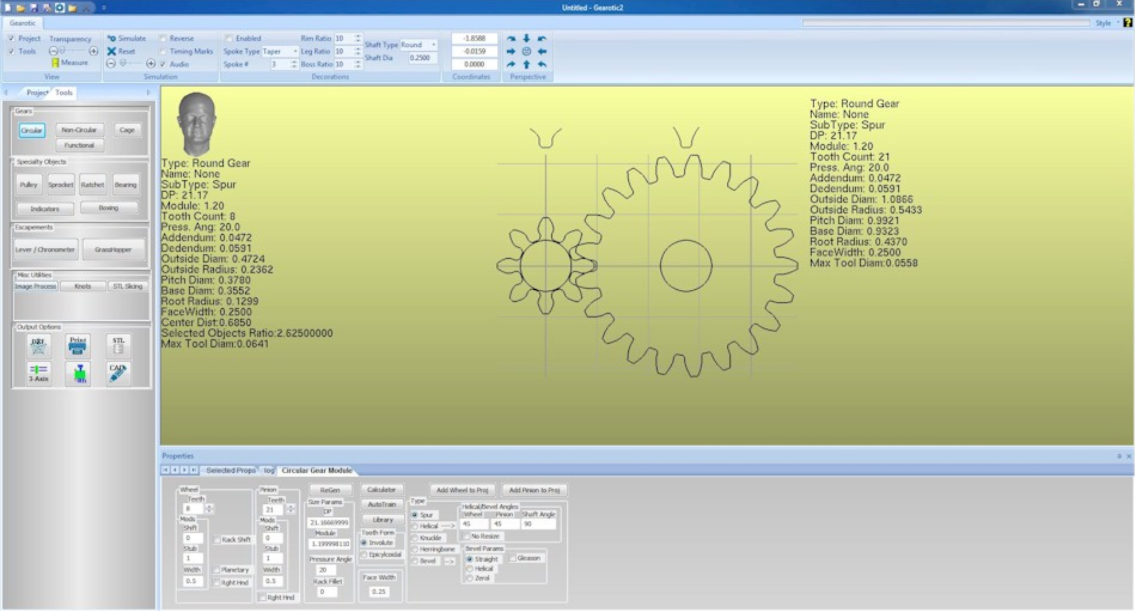Select the Herringbone gear type radio button

[x=415, y=549]
